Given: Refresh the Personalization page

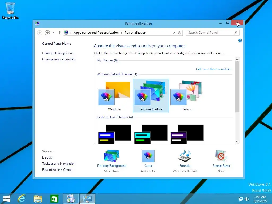Looking at the screenshot, I should [x=179, y=33].
